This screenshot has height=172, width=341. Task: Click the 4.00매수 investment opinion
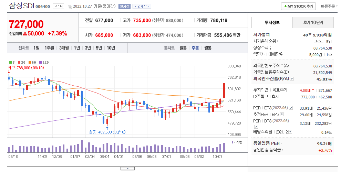tap(307, 90)
